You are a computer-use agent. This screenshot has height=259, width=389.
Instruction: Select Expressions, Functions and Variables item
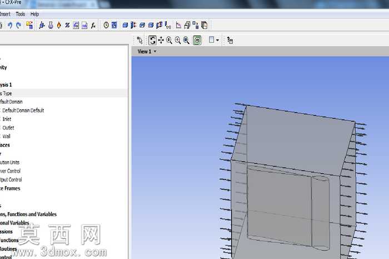coord(28,214)
